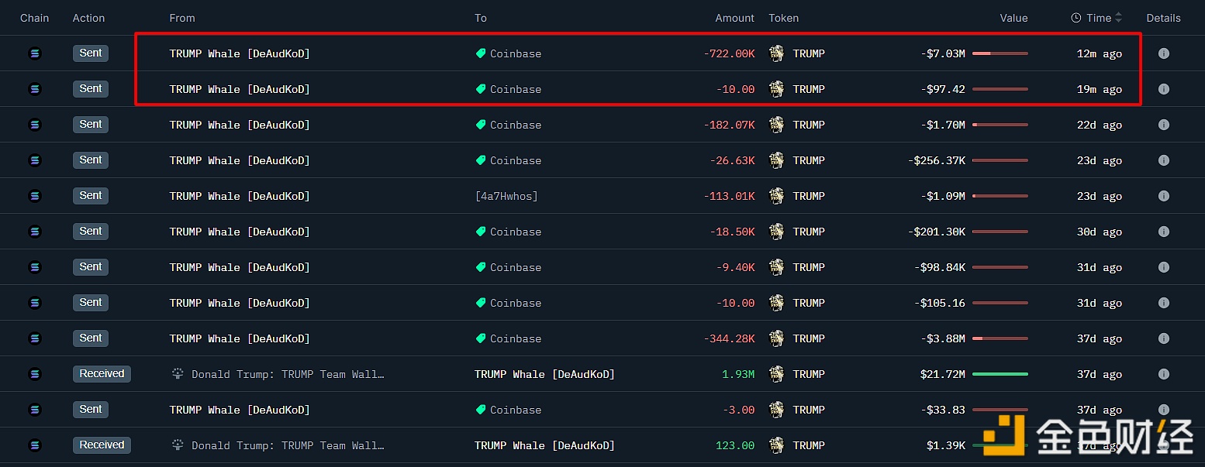
Task: Click the Solana icon in the -113.01K row
Action: click(x=34, y=196)
